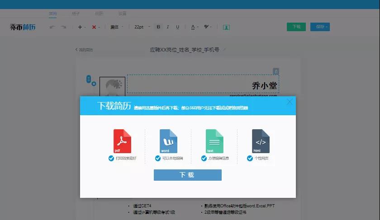
Task: Close the 下载简历 dialog with the X
Action: (x=290, y=102)
